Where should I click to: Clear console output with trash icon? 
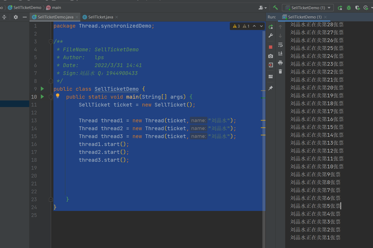tap(280, 71)
